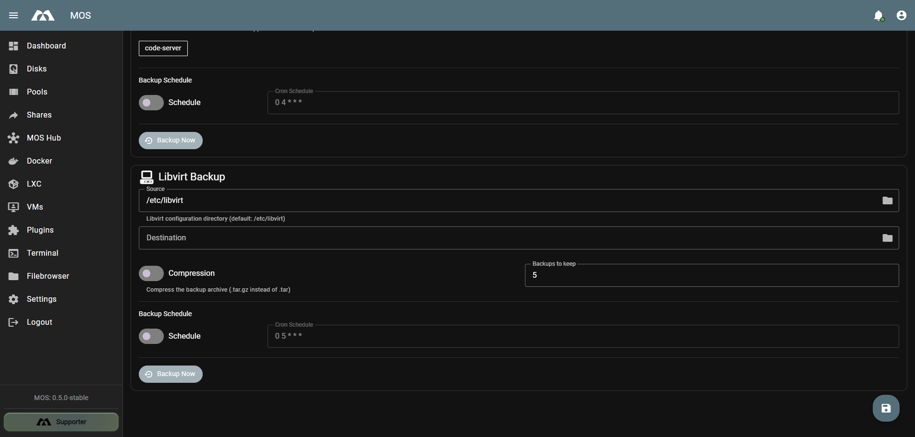Open the user account menu

902,15
